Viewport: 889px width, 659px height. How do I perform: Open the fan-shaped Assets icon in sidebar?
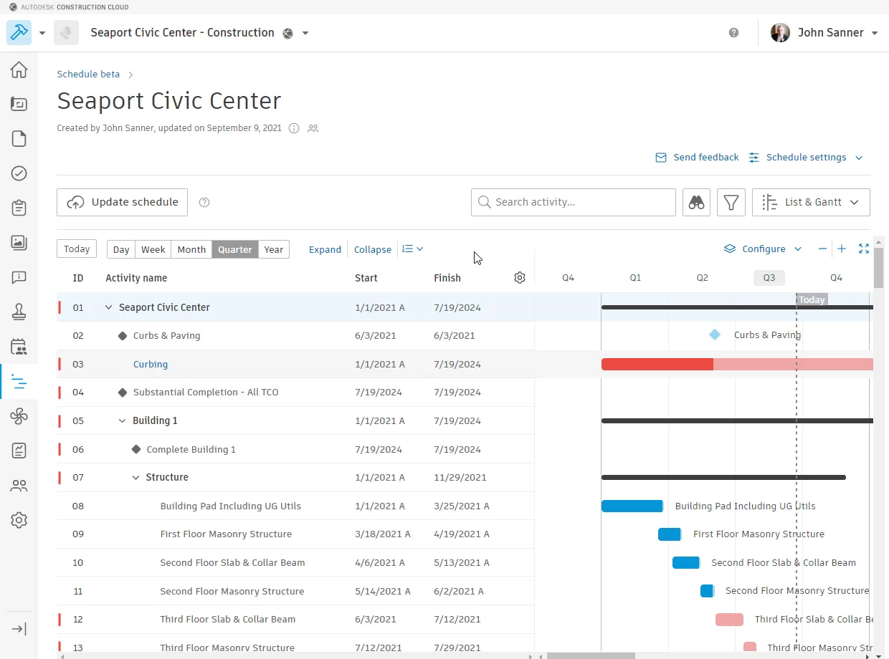pyautogui.click(x=19, y=415)
